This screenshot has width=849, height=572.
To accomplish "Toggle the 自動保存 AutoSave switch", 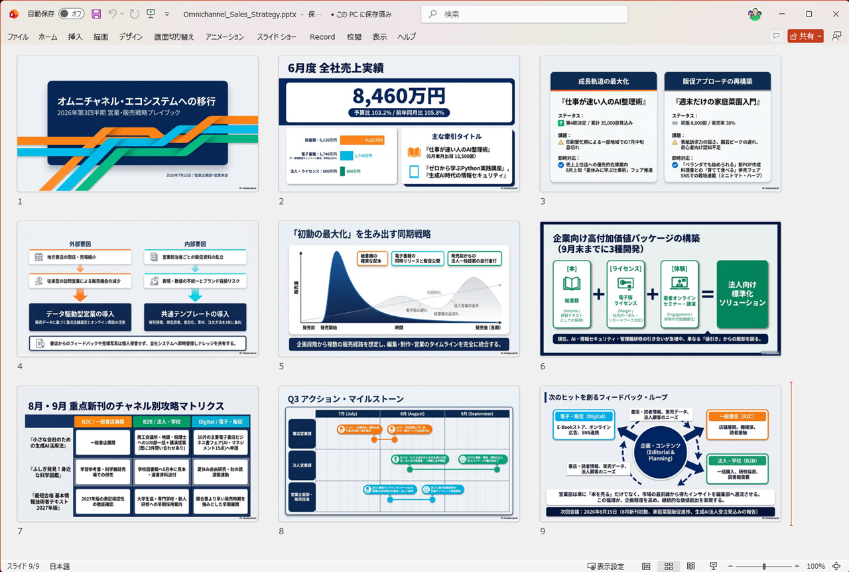I will click(72, 14).
